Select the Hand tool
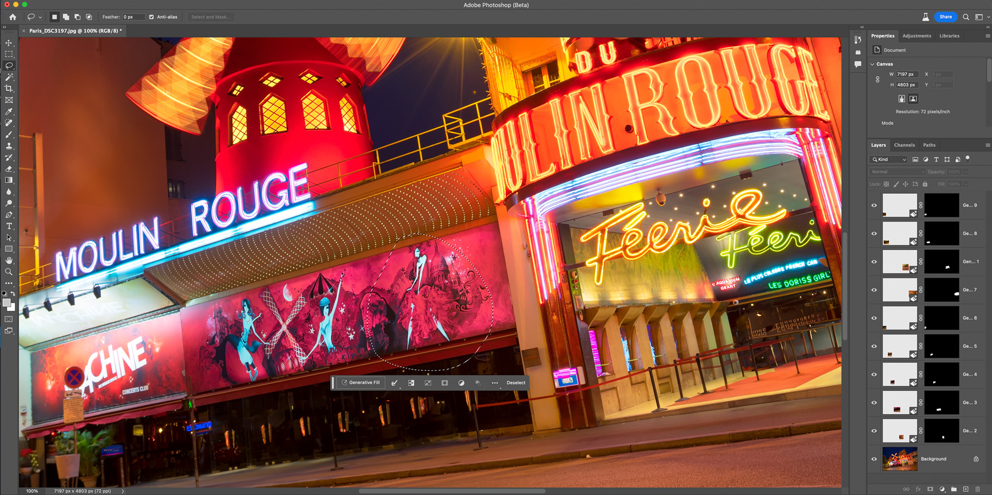The height and width of the screenshot is (495, 992). [9, 260]
